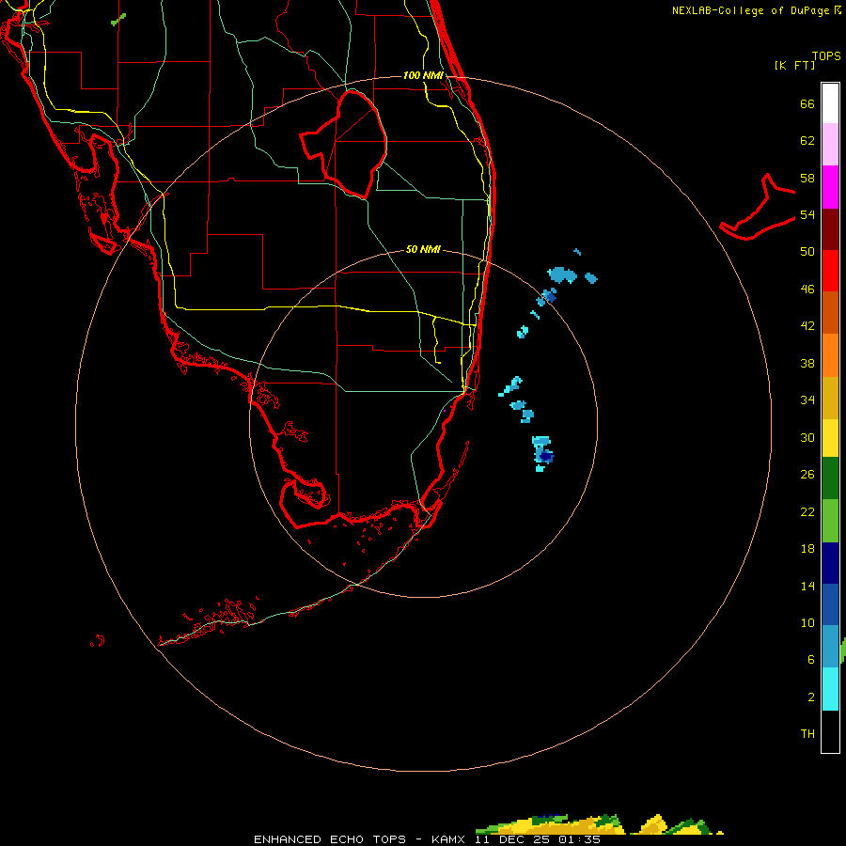Click the 46 legend value
This screenshot has height=846, width=846.
[807, 290]
